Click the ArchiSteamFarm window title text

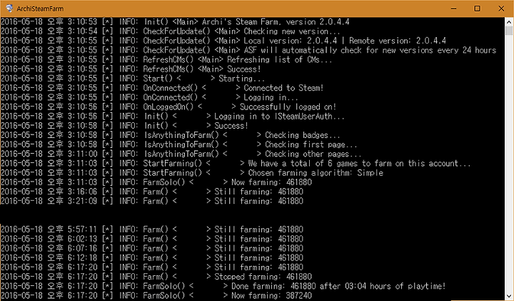click(x=40, y=9)
